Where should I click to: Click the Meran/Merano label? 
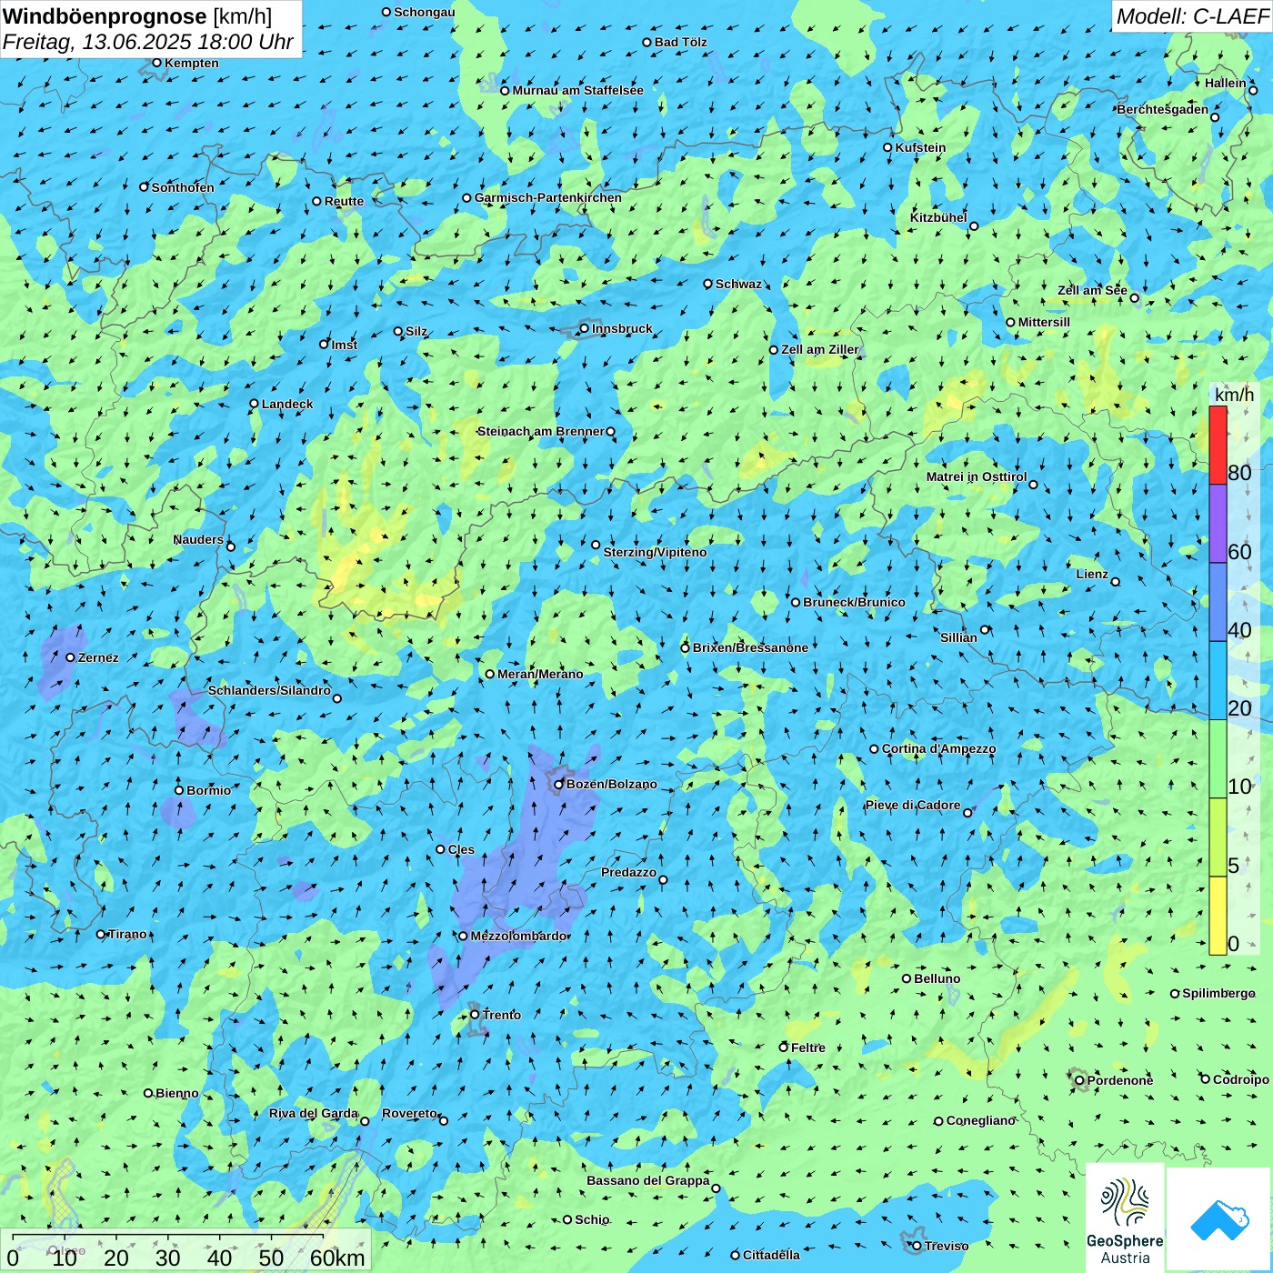(540, 674)
